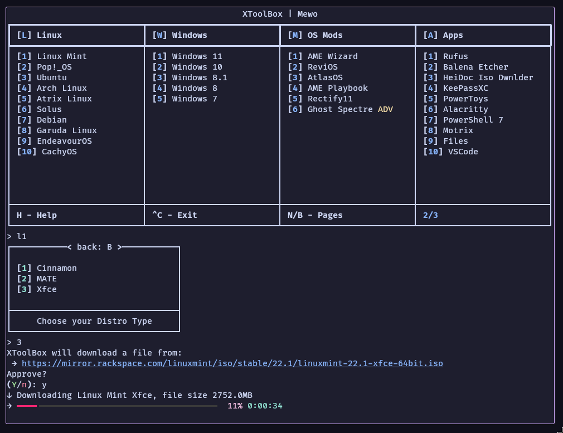The width and height of the screenshot is (563, 433).
Task: Click the AME Playbook entry
Action: 327,88
